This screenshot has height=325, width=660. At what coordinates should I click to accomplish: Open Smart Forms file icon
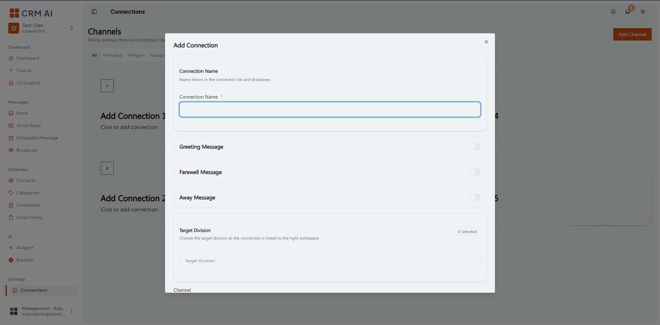click(x=11, y=218)
